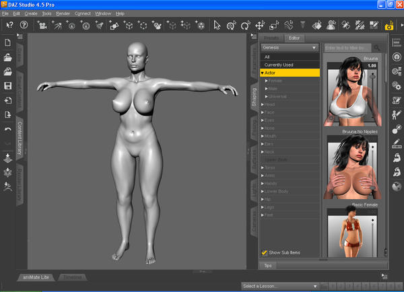Click the yellow render camera icon

click(x=389, y=26)
